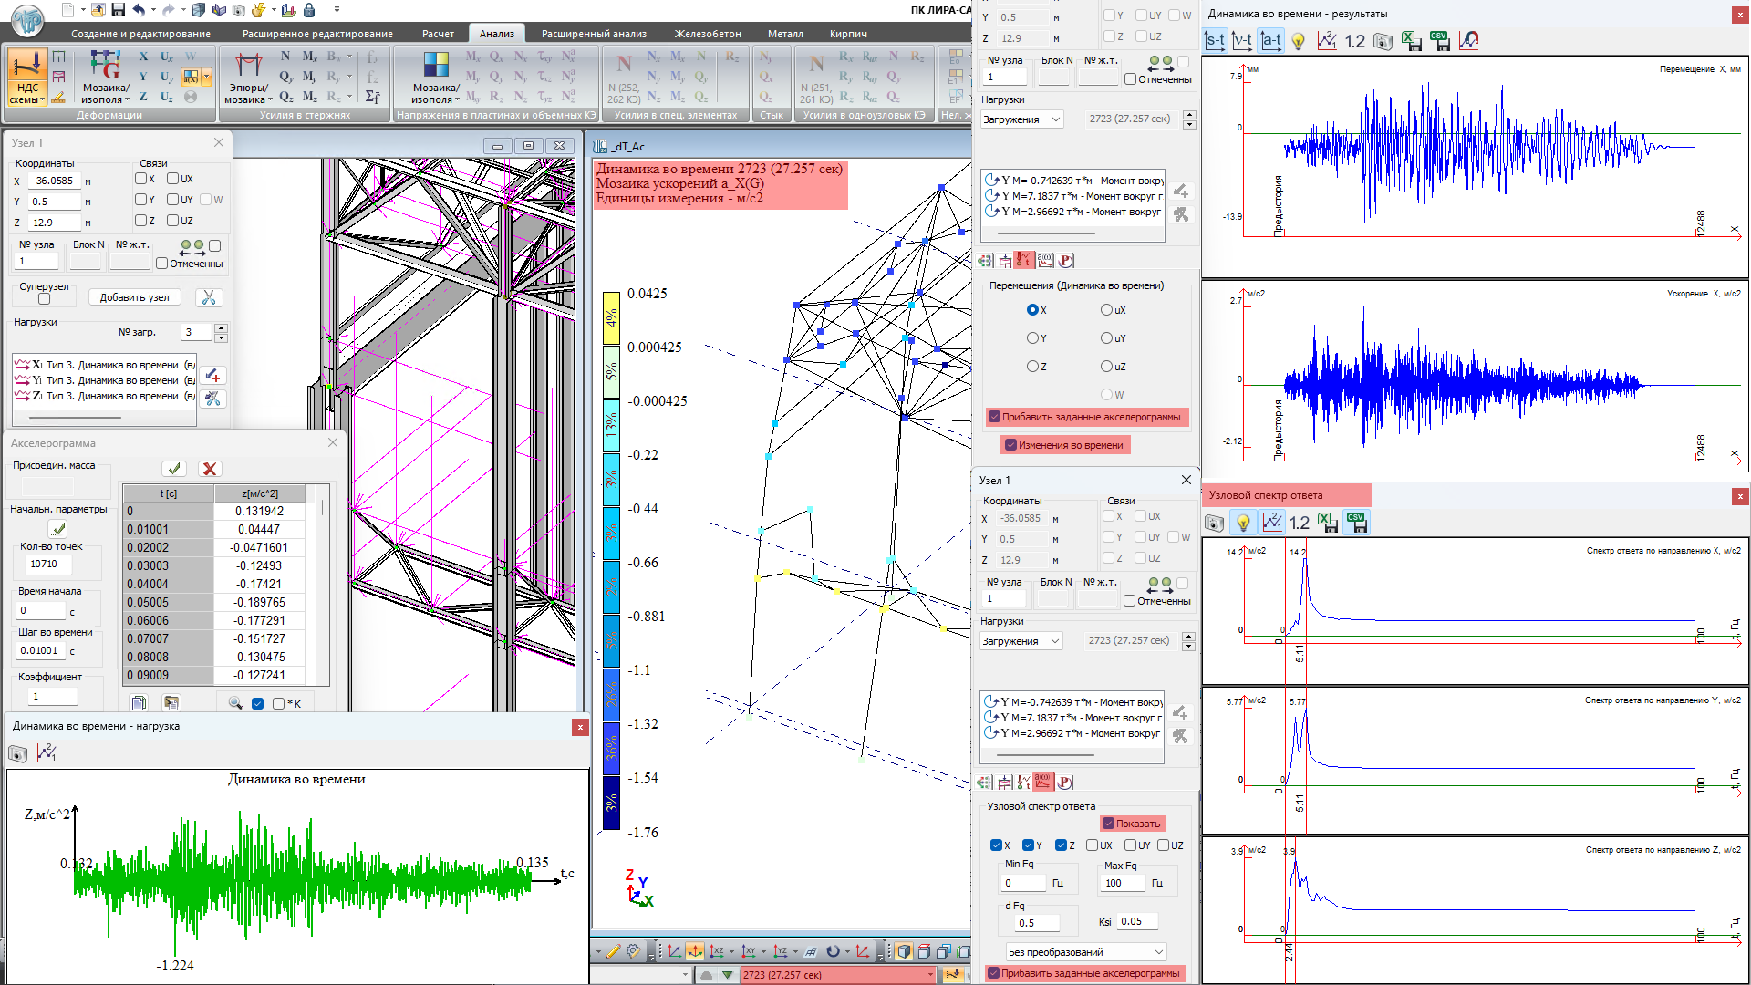The width and height of the screenshot is (1751, 985).
Task: Select the Эпюры/мозаика force diagrams tool
Action: 248,78
